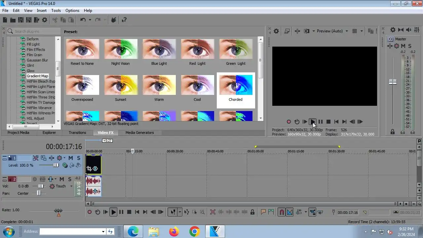
Task: Open the Normal Edit Tool dropdown arrow
Action: (x=180, y=212)
